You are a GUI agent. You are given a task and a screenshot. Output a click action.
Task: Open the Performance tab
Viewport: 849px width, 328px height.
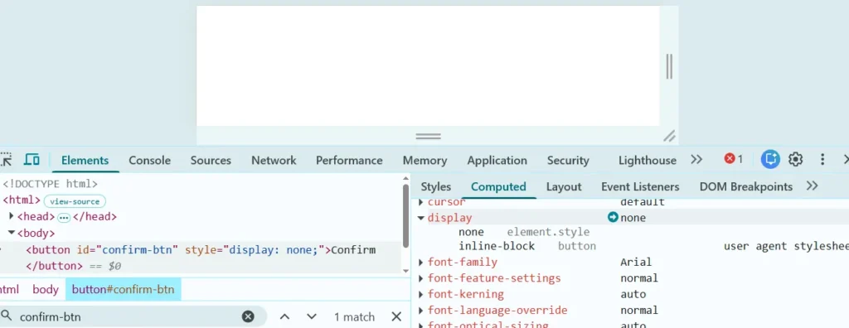(x=349, y=160)
